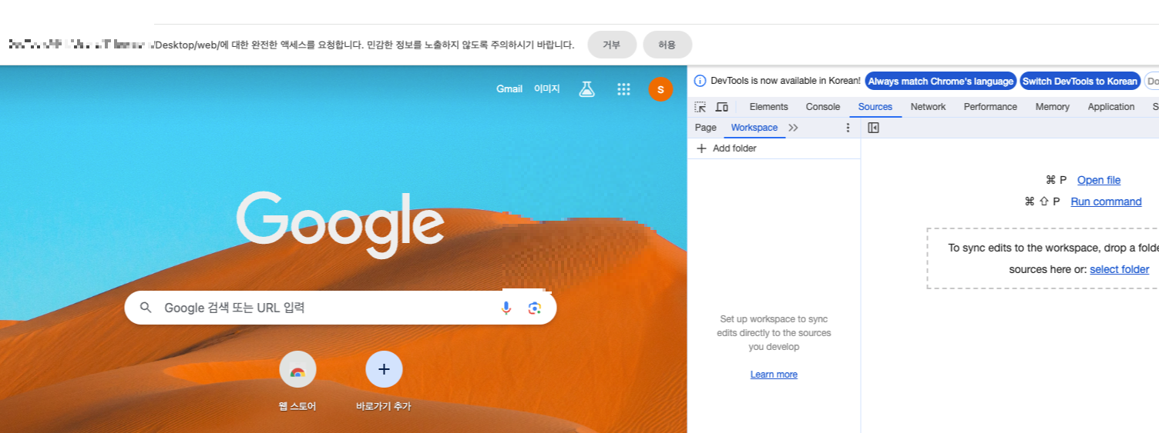Viewport: 1159px width, 433px height.
Task: Click 'DevTools is now available in Korean!' text
Action: [785, 81]
